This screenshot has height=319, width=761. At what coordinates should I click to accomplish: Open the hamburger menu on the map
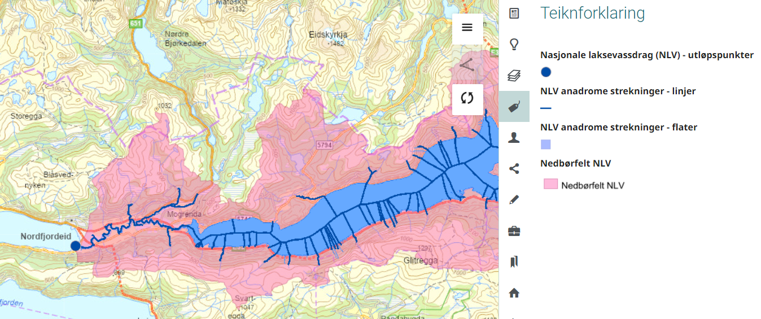click(x=467, y=28)
